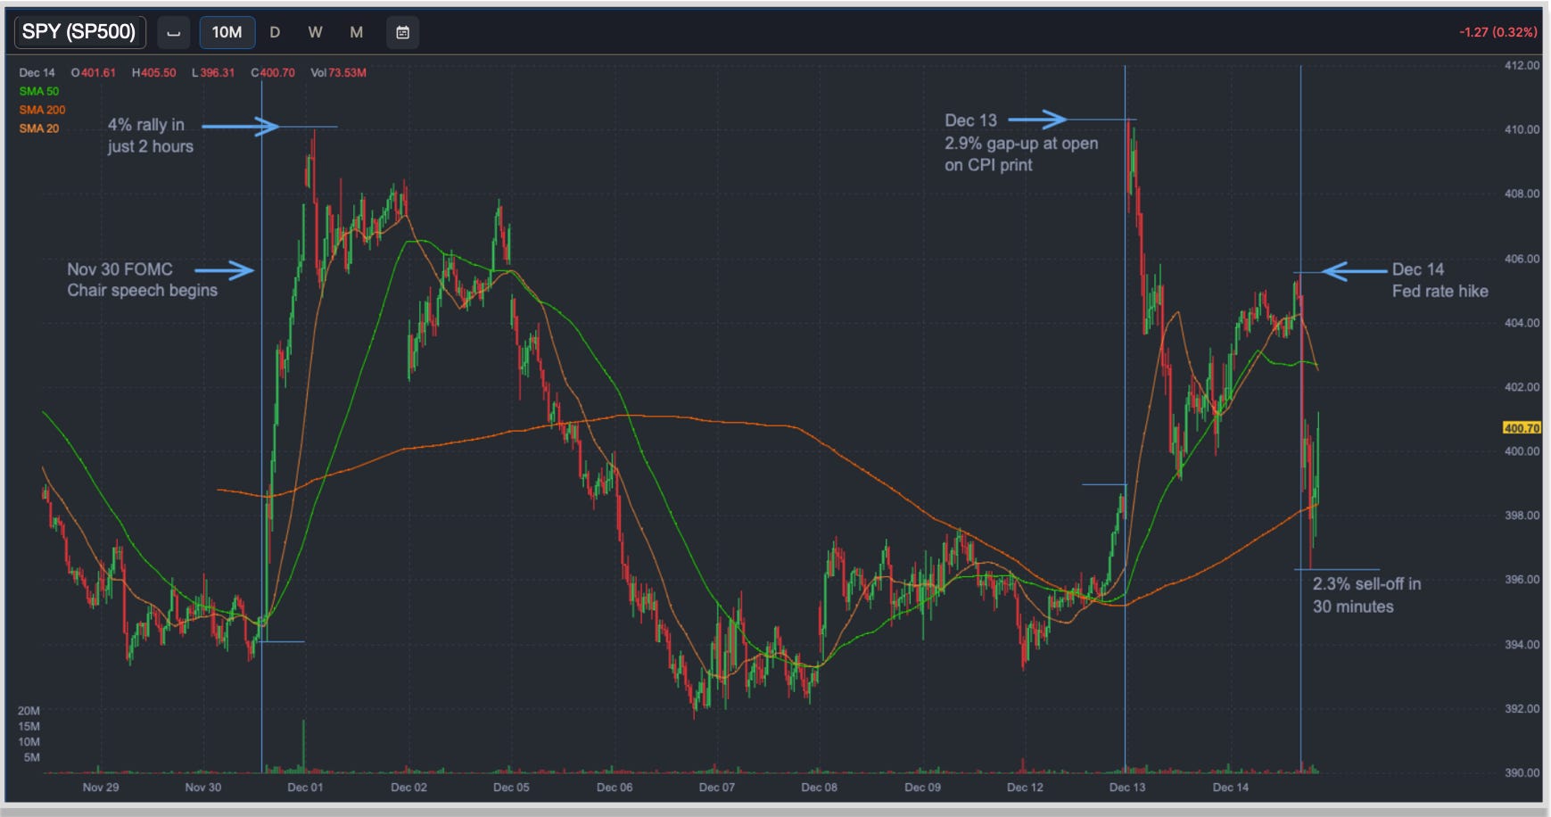The image size is (1551, 817).
Task: Open the calendar date picker icon
Action: click(x=402, y=33)
